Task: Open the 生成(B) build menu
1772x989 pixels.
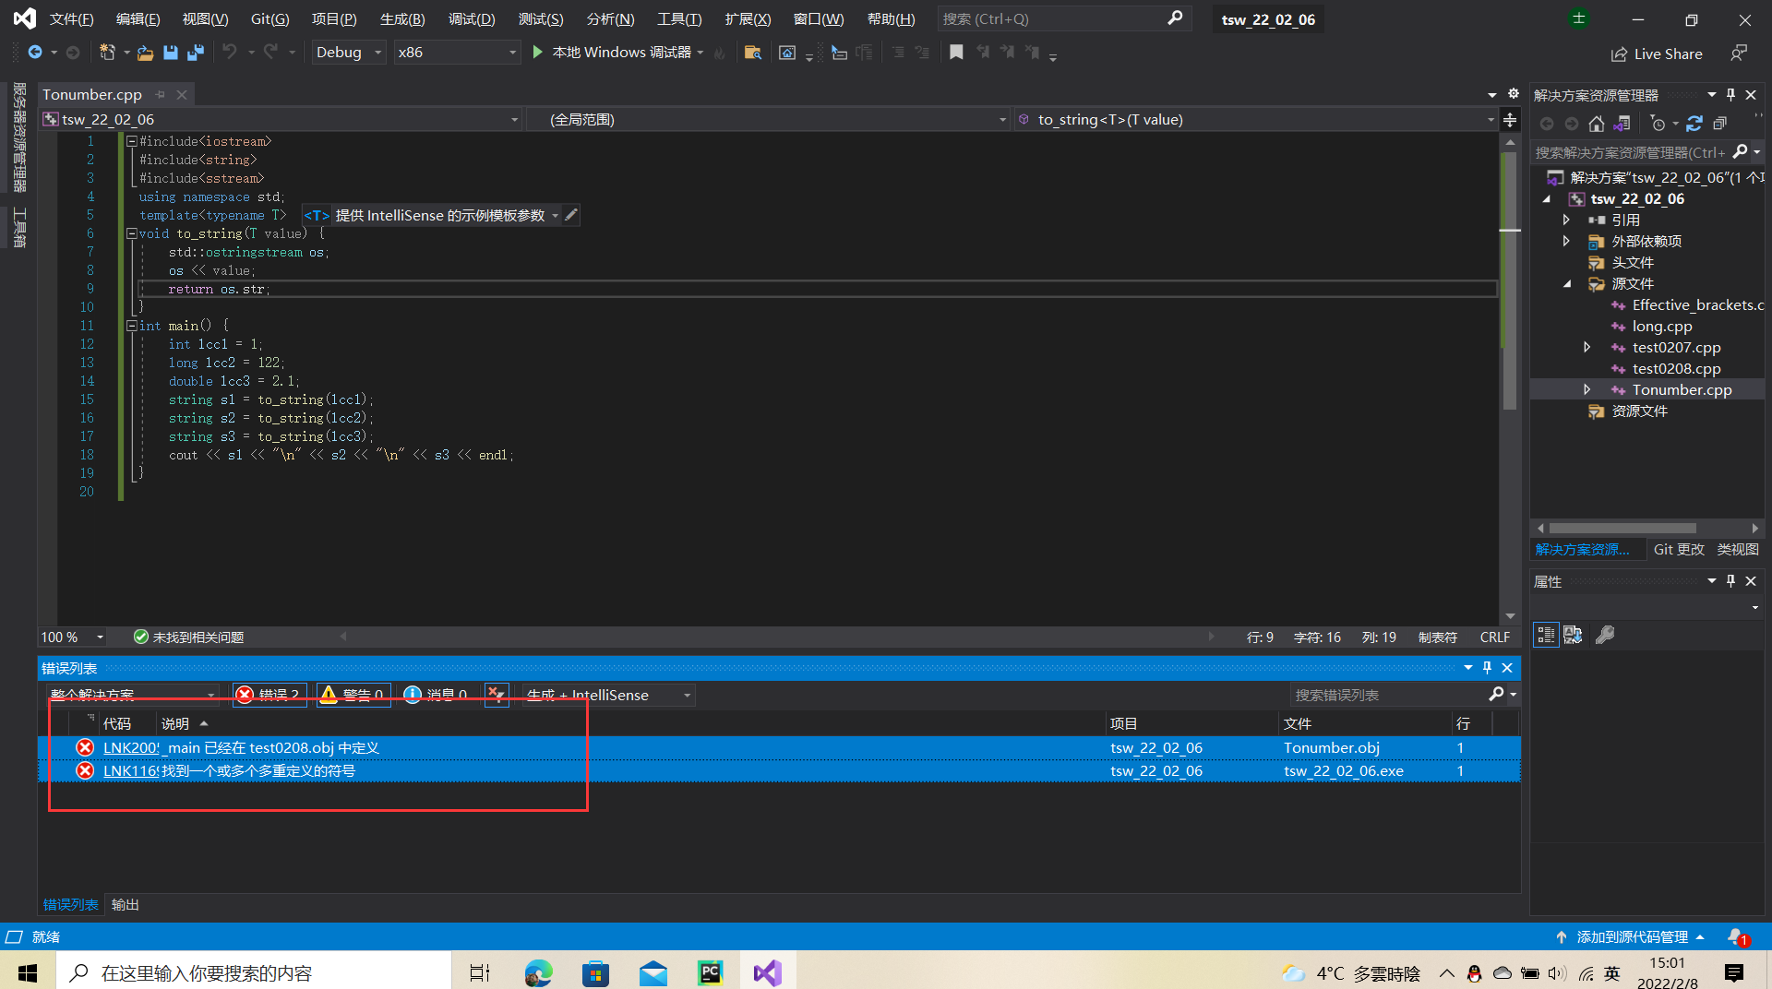Action: [x=402, y=19]
